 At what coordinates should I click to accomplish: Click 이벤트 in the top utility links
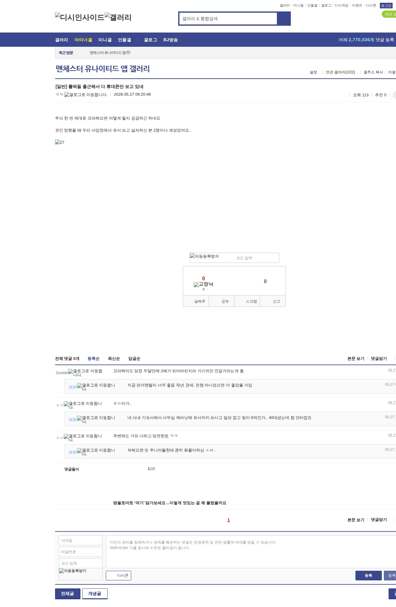click(x=357, y=6)
